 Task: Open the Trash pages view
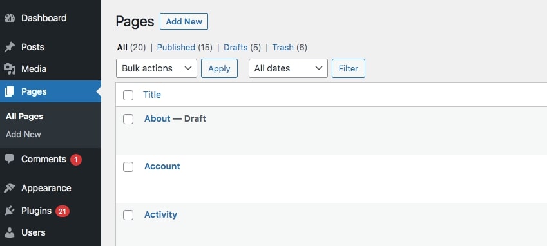pyautogui.click(x=283, y=48)
